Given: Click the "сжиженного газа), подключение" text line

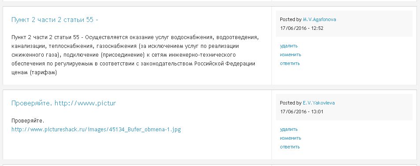Looking at the screenshot, I should click(x=123, y=55).
